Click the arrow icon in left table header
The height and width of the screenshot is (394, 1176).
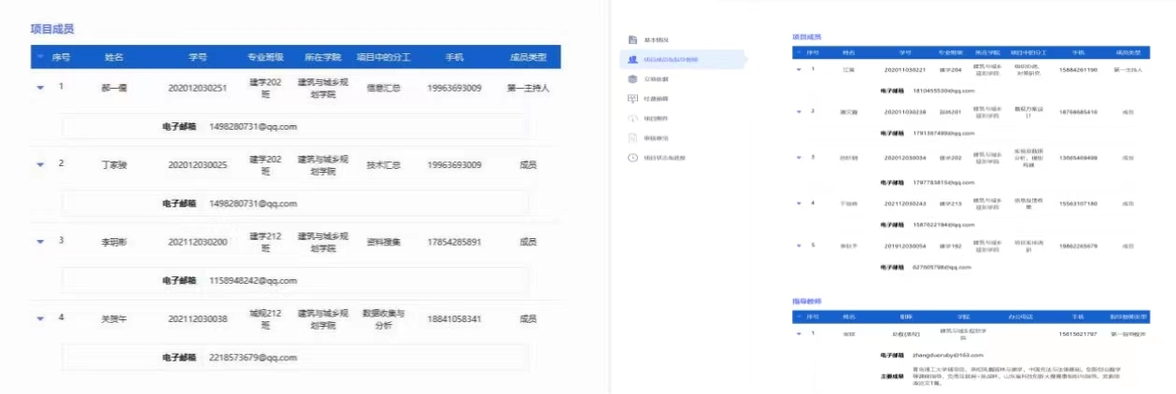pyautogui.click(x=40, y=57)
